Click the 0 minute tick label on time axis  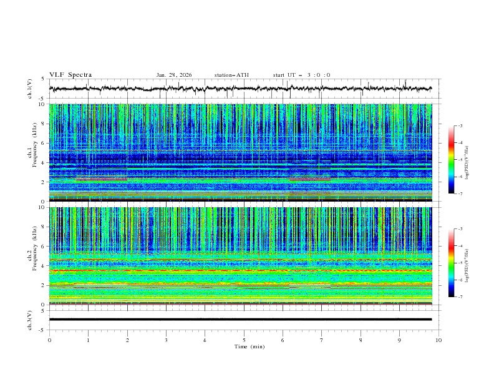point(49,340)
